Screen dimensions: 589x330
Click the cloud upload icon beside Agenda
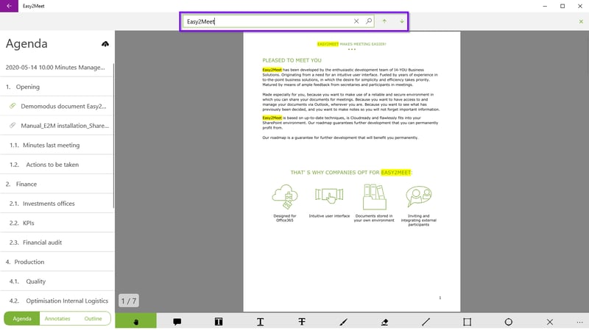coord(105,44)
